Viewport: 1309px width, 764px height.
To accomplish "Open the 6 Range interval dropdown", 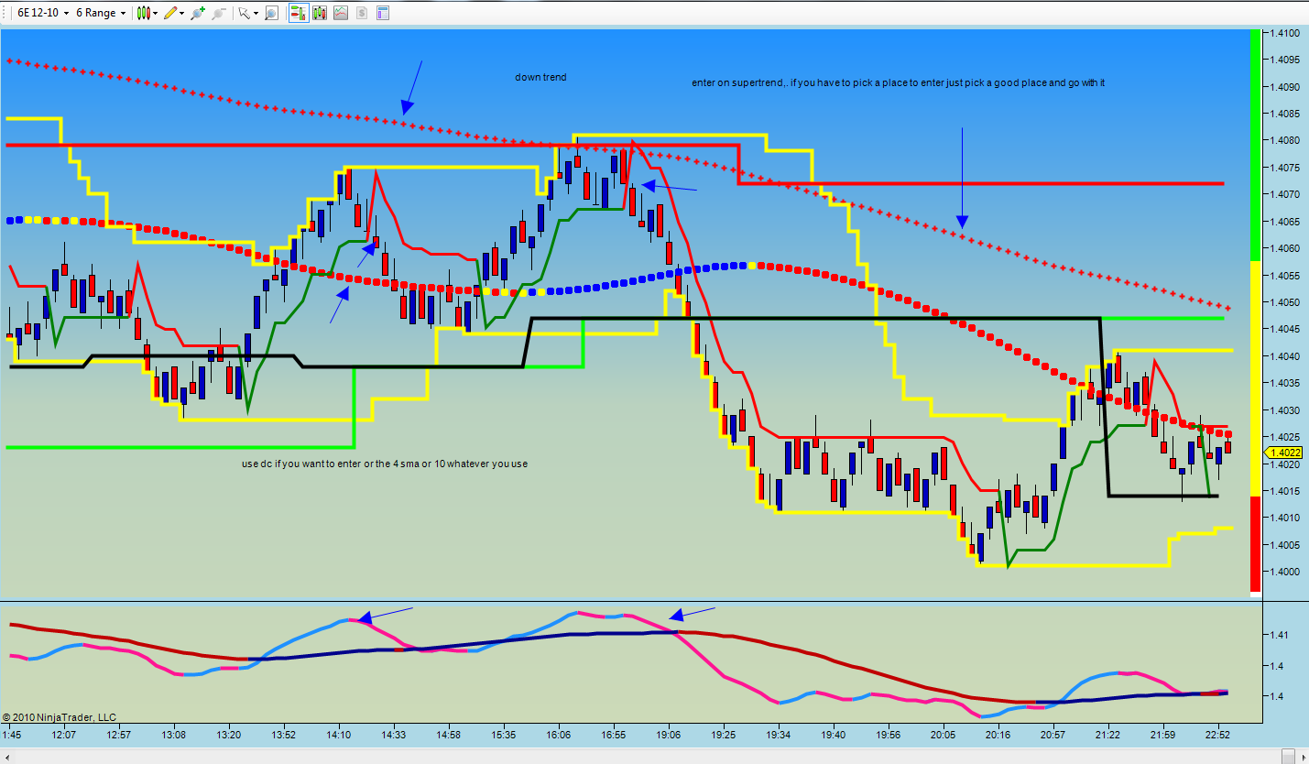I will [101, 13].
